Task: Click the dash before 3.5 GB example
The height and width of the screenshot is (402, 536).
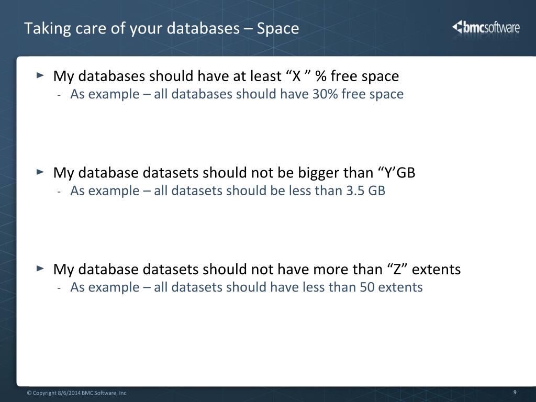Action: [59, 192]
